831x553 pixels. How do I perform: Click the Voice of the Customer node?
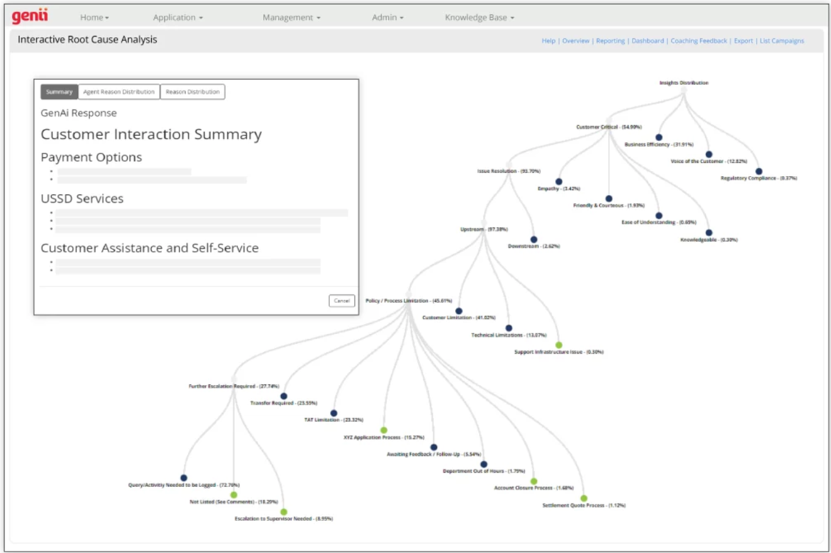tap(709, 154)
